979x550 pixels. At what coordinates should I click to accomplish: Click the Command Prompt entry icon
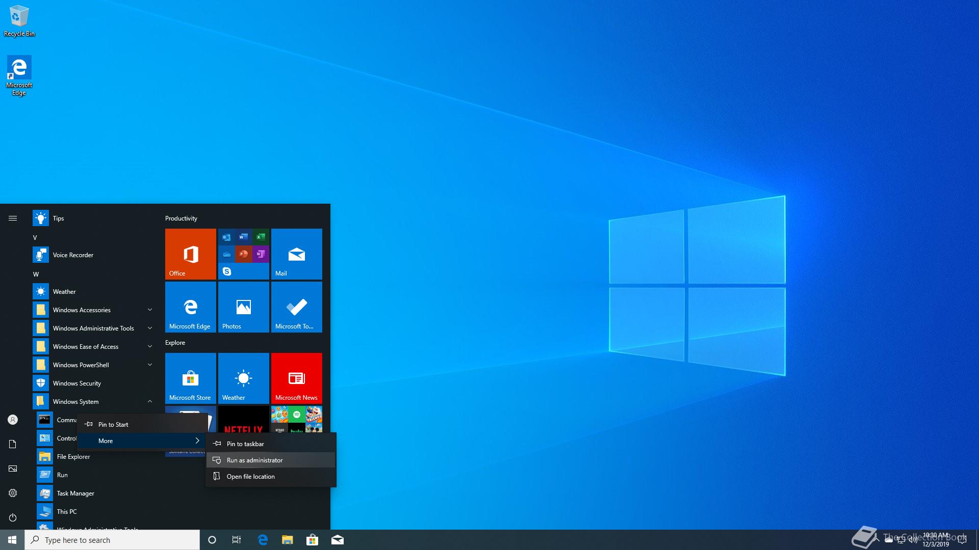[45, 420]
